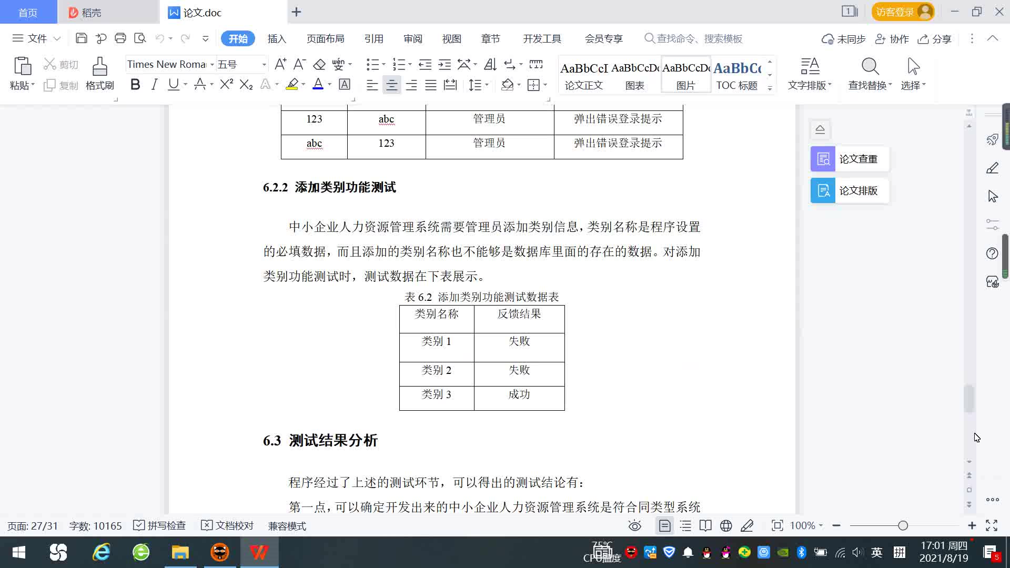This screenshot has width=1010, height=568.
Task: Open the font size 五号 dropdown
Action: tap(264, 65)
